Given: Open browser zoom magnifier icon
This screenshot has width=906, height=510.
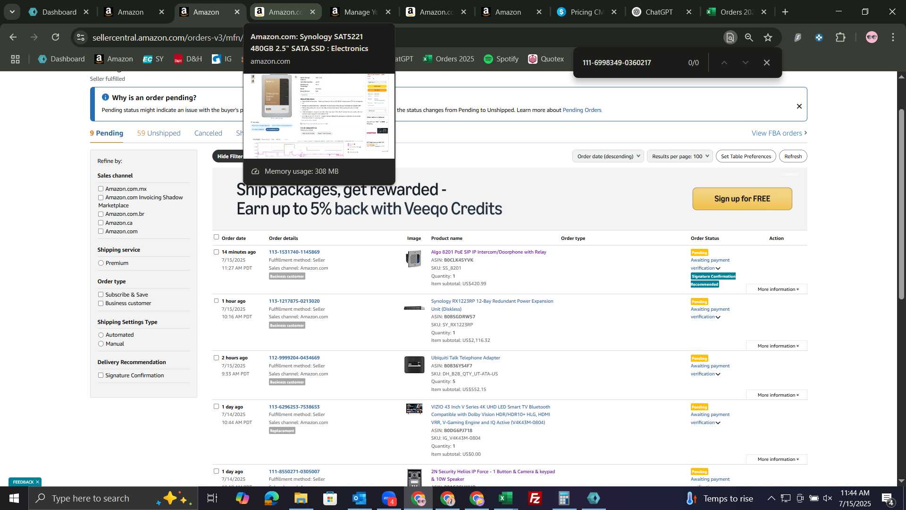Looking at the screenshot, I should [x=749, y=37].
